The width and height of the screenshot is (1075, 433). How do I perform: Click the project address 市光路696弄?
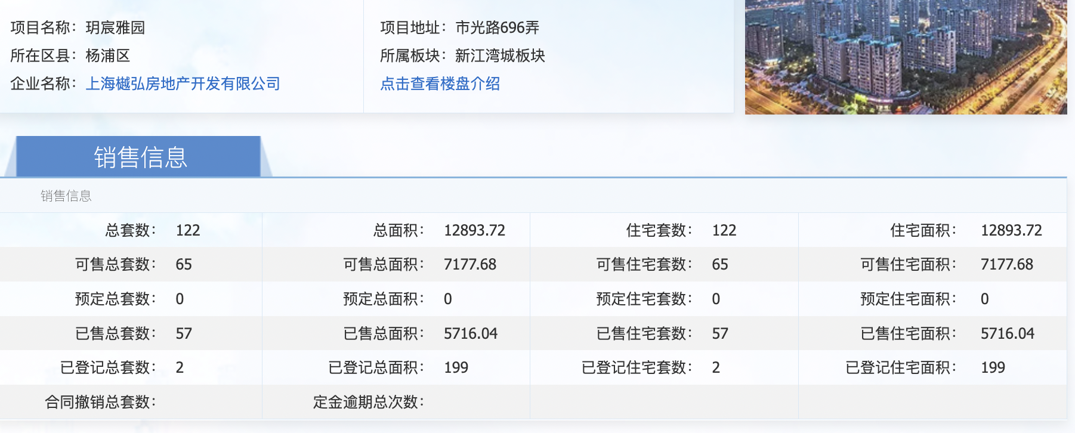(497, 27)
